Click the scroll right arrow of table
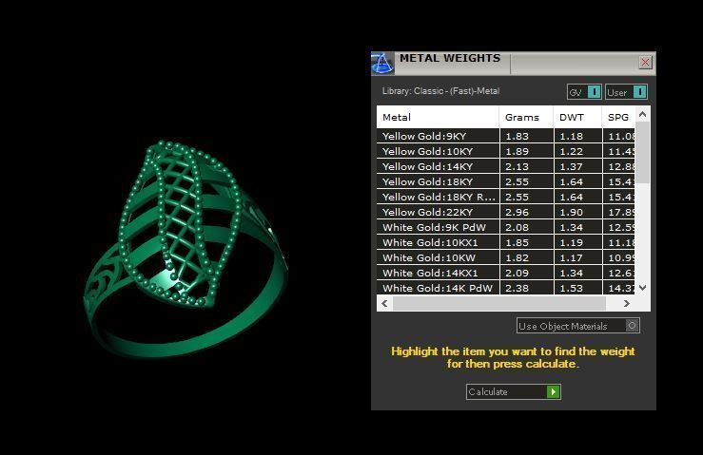 click(x=627, y=303)
